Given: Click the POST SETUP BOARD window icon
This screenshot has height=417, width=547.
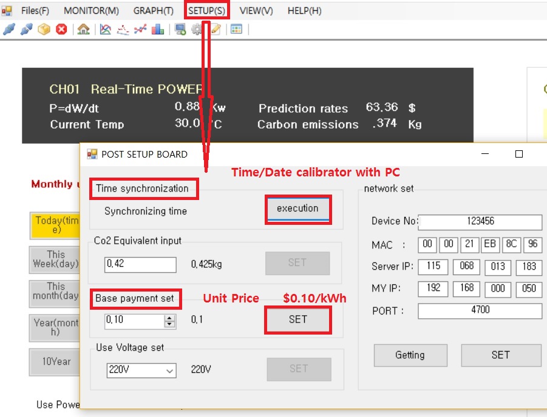Looking at the screenshot, I should [92, 154].
